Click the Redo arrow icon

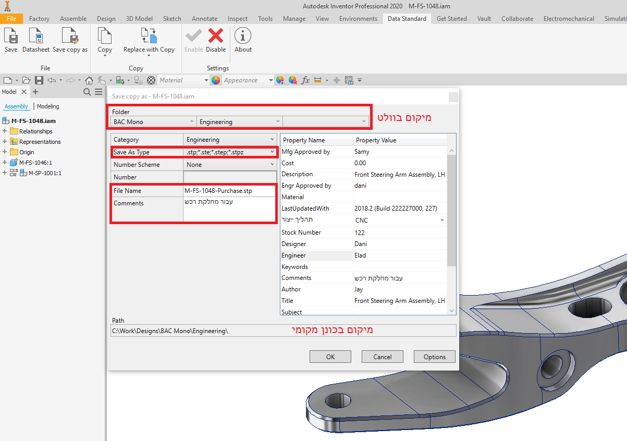(70, 80)
